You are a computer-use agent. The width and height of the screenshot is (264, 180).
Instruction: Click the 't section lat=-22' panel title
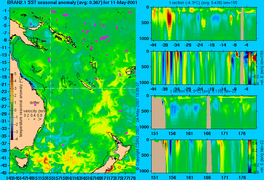click(x=203, y=91)
